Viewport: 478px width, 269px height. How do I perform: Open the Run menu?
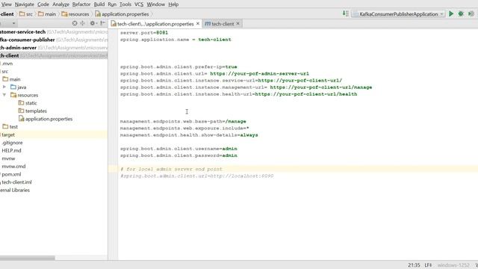[x=112, y=4]
